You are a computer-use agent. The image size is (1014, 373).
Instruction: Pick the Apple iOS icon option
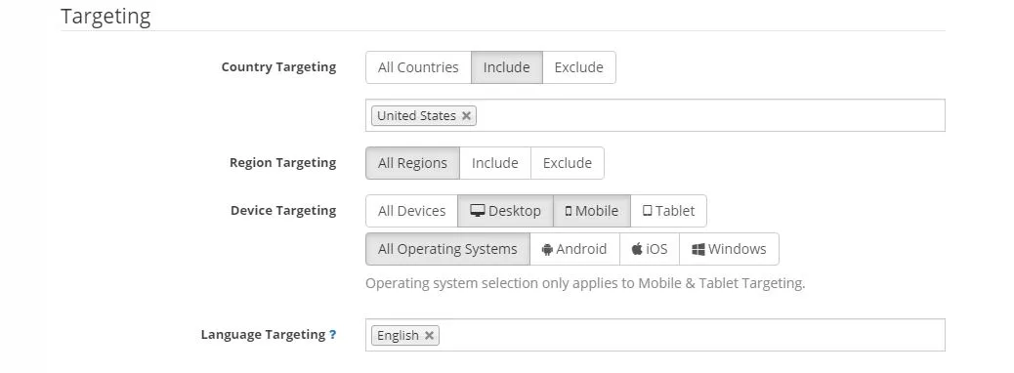(650, 249)
